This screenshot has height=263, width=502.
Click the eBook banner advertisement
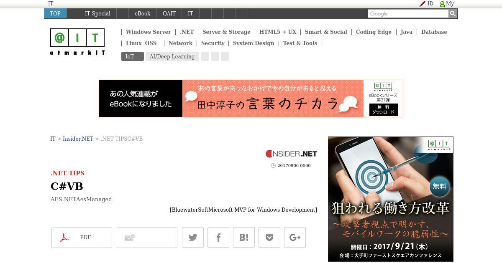[251, 99]
